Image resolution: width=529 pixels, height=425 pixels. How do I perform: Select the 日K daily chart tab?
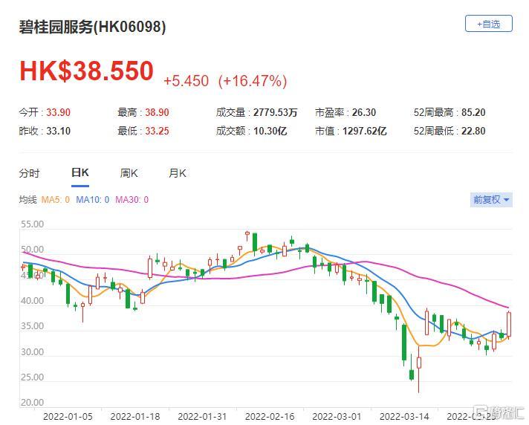79,173
